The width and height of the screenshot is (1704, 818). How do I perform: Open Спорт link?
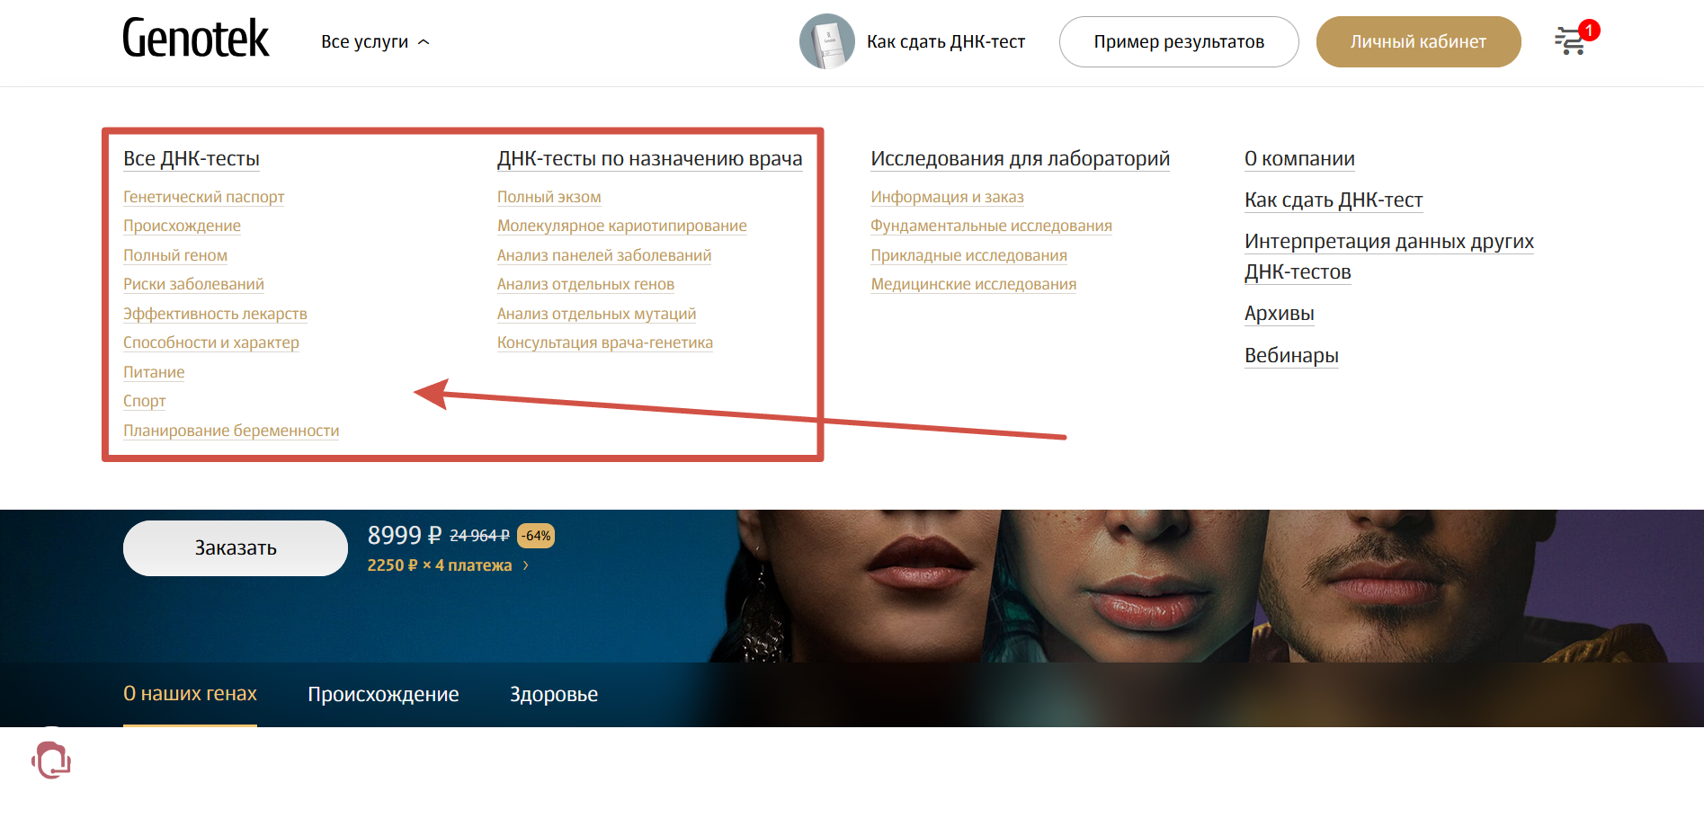pos(145,401)
